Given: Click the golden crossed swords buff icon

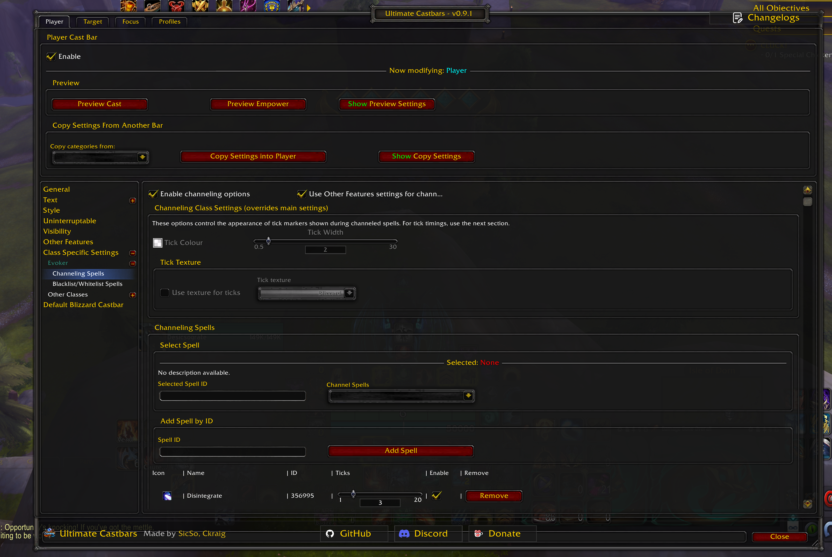Looking at the screenshot, I should 200,6.
